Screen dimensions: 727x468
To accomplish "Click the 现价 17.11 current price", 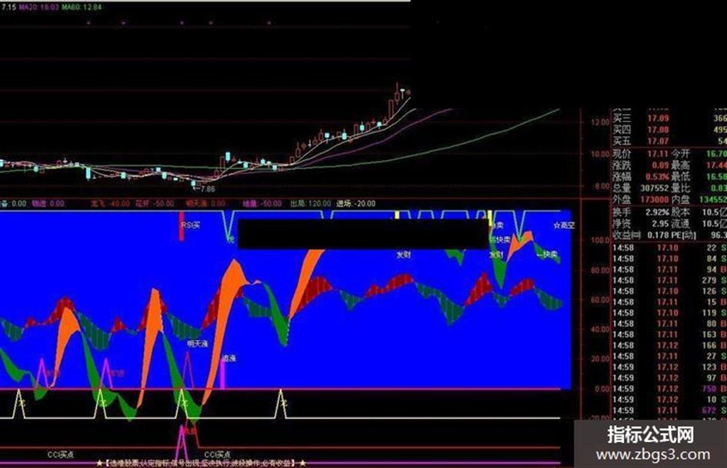I will 641,154.
